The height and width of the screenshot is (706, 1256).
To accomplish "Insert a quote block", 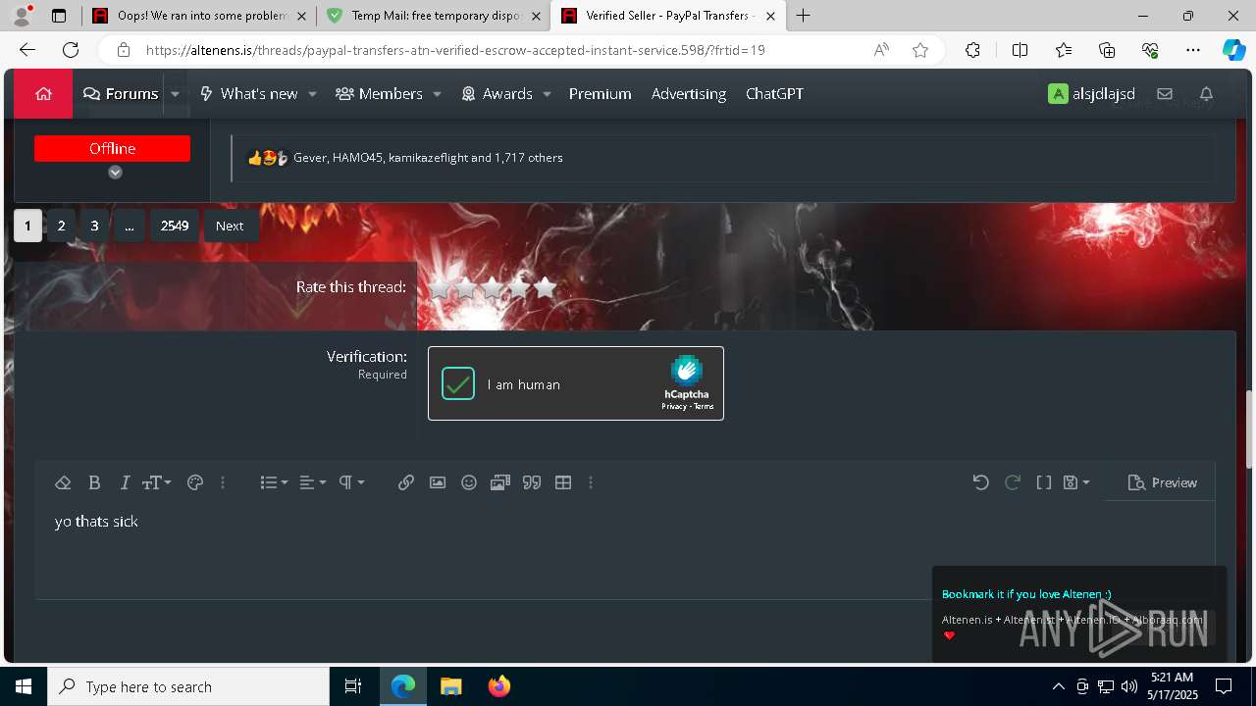I will (x=532, y=482).
